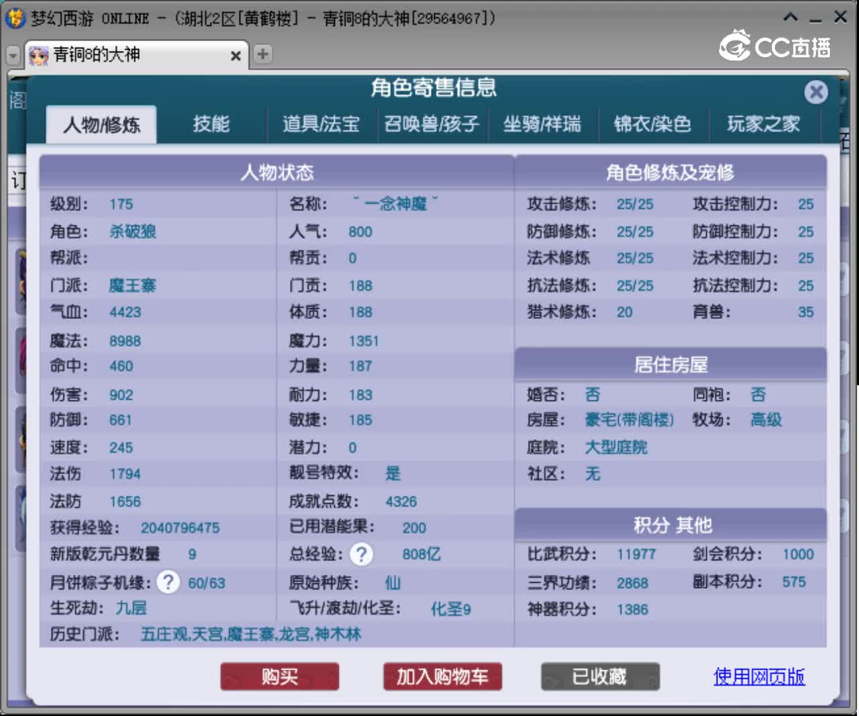
Task: Click the level value 175
Action: [121, 204]
